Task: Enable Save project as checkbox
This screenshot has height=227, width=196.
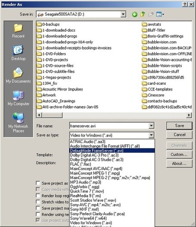Action: [x=38, y=183]
